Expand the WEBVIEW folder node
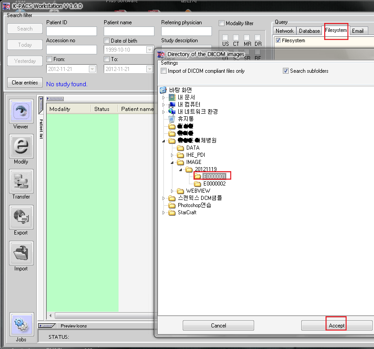Image resolution: width=374 pixels, height=349 pixels. coord(172,191)
